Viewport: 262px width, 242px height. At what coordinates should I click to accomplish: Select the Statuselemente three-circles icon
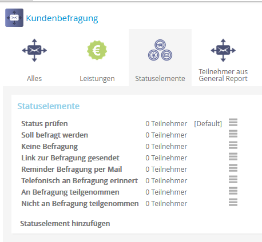(160, 50)
